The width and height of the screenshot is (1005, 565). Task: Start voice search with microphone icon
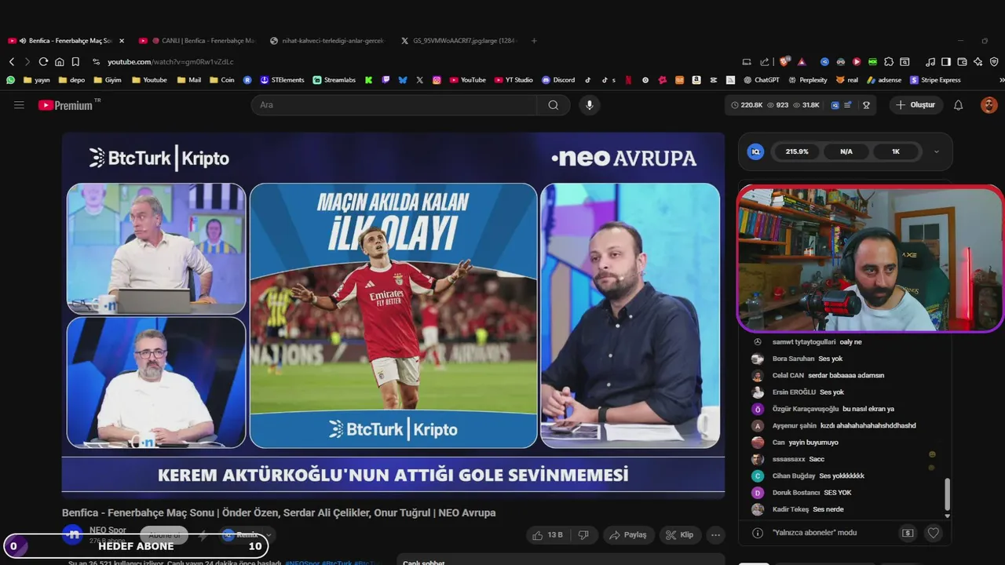pos(590,105)
